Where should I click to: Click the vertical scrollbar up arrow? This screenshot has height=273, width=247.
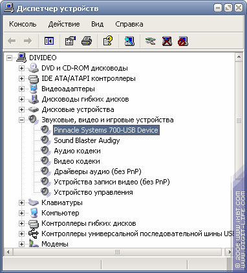(239, 57)
